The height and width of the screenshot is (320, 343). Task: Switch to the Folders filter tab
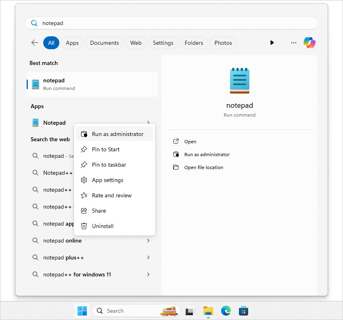coord(194,43)
